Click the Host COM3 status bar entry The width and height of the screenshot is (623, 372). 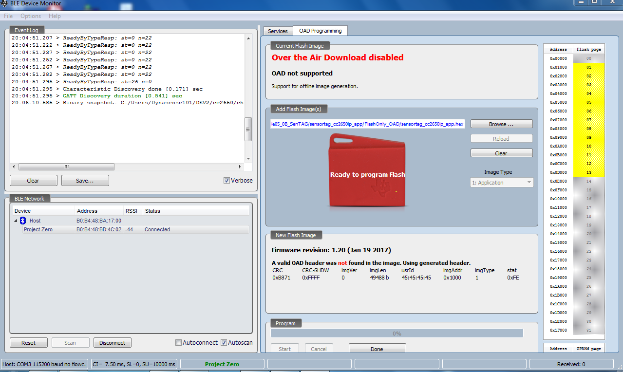click(44, 364)
